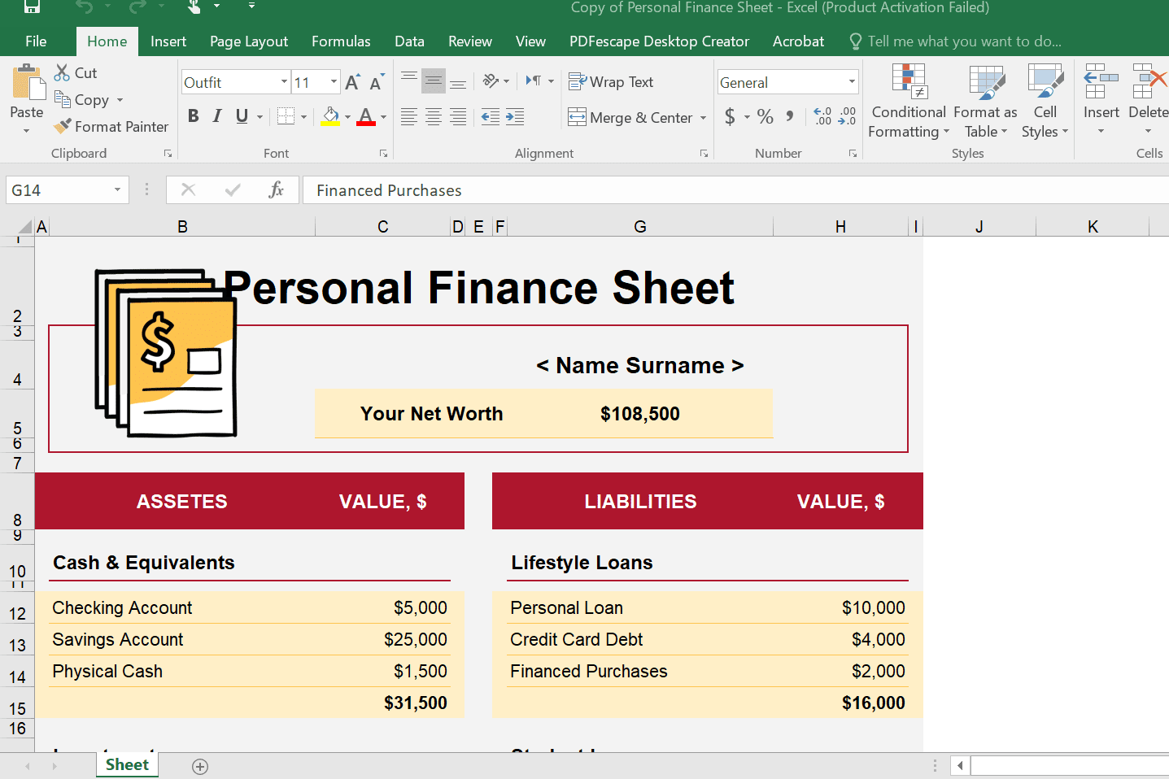Image resolution: width=1169 pixels, height=779 pixels.
Task: Enable Wrap Text
Action: point(611,81)
